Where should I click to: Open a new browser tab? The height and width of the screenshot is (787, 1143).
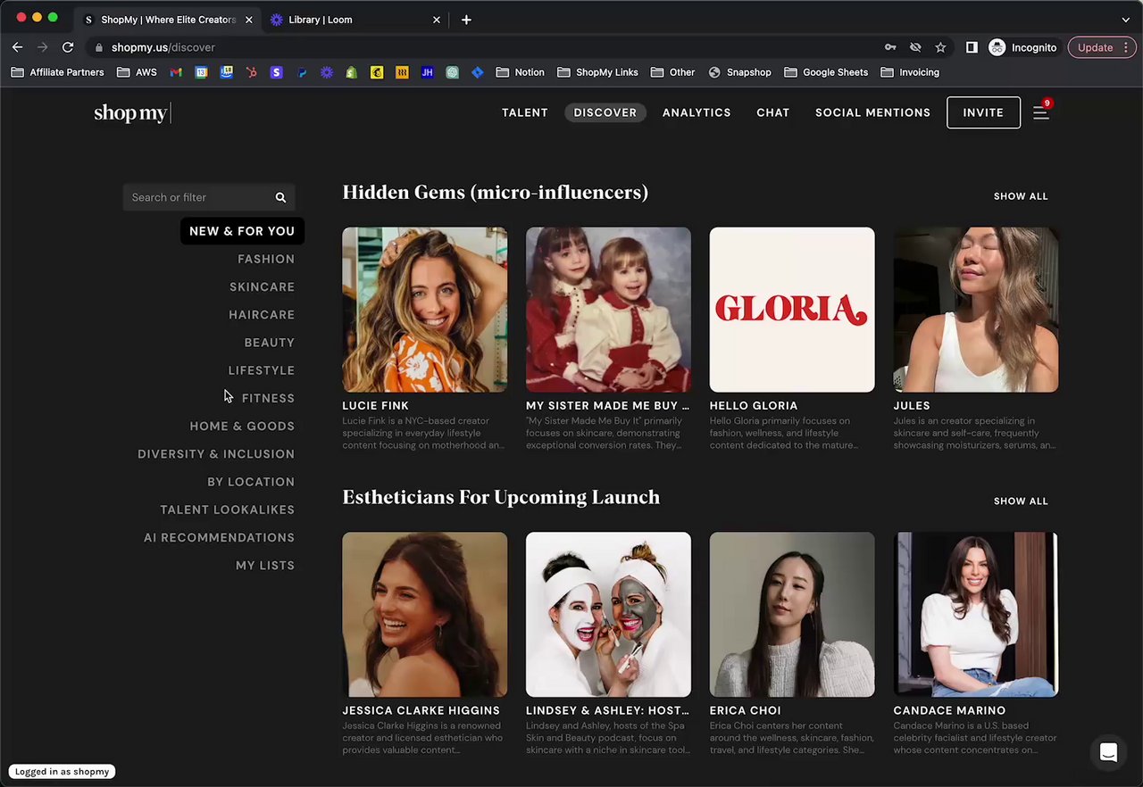click(466, 20)
